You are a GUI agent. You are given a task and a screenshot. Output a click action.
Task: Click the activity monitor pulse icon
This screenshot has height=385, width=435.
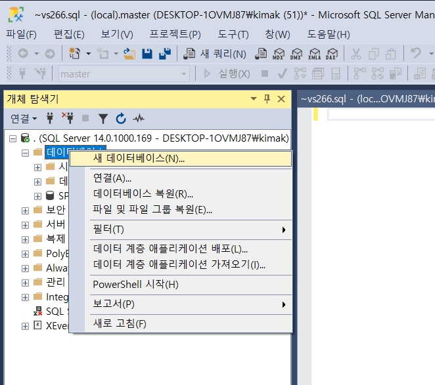139,119
